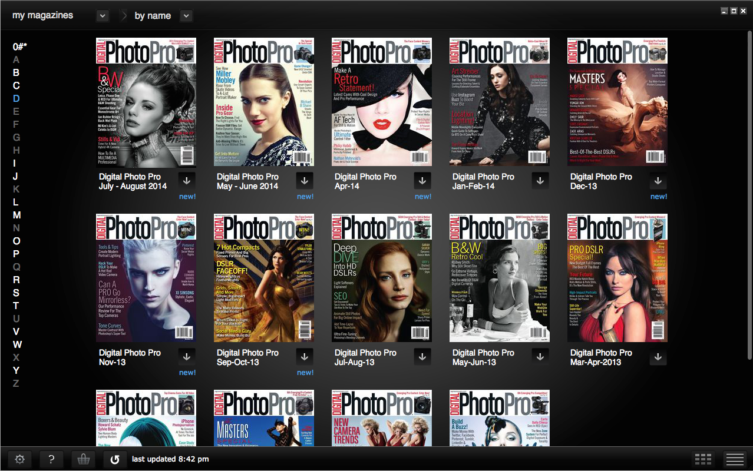This screenshot has width=753, height=471.
Task: Select title Digital Photo Pro July - August 2014
Action: [x=133, y=181]
